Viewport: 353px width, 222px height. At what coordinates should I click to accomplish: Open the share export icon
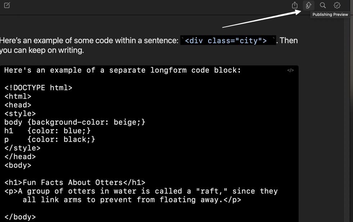coord(295,5)
